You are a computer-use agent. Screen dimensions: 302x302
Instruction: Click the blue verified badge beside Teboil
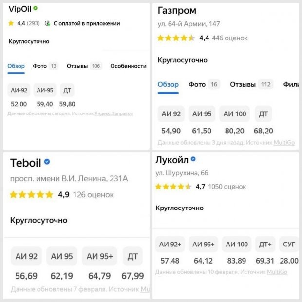click(x=47, y=161)
